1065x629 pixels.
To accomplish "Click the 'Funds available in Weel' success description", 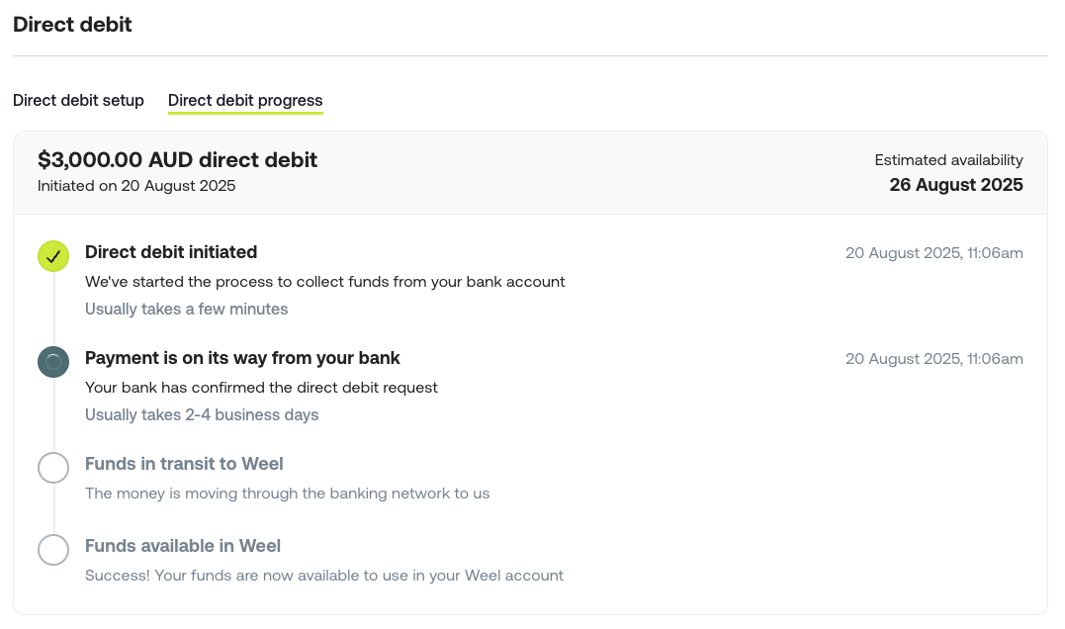I will point(324,576).
